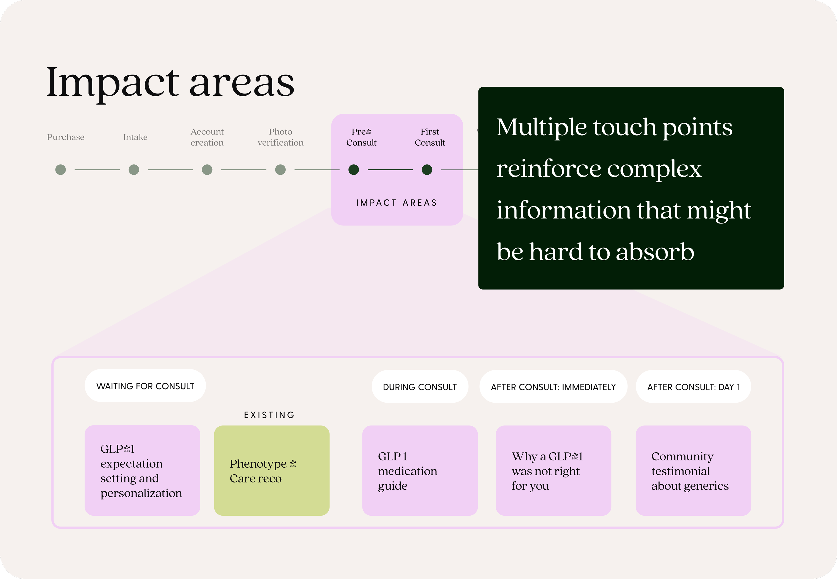Image resolution: width=837 pixels, height=579 pixels.
Task: Click the Intake timeline dot
Action: coord(134,169)
